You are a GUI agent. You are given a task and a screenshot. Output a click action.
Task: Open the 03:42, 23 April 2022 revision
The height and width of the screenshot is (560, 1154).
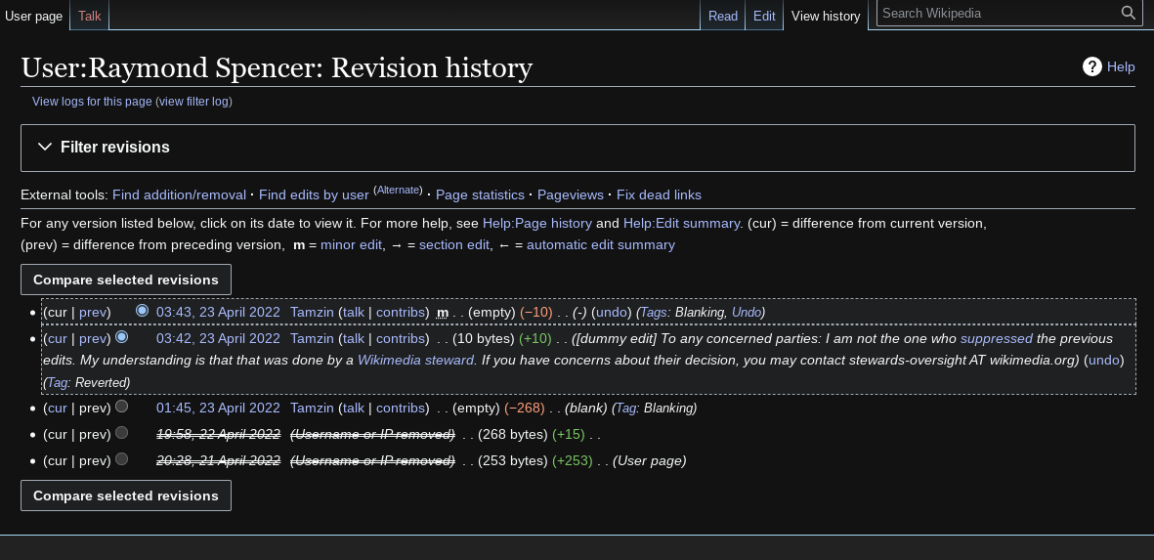coord(218,338)
